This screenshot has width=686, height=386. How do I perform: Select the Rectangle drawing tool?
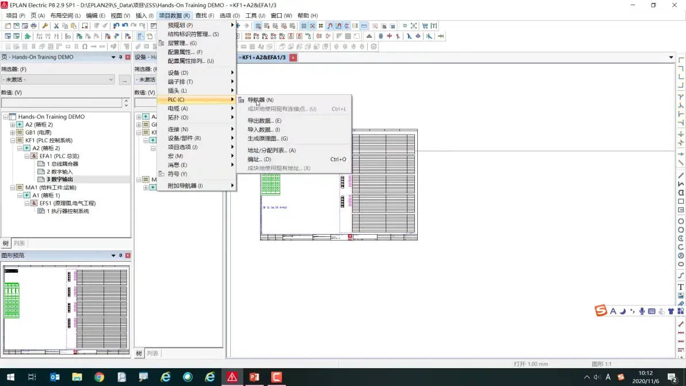coord(681,201)
